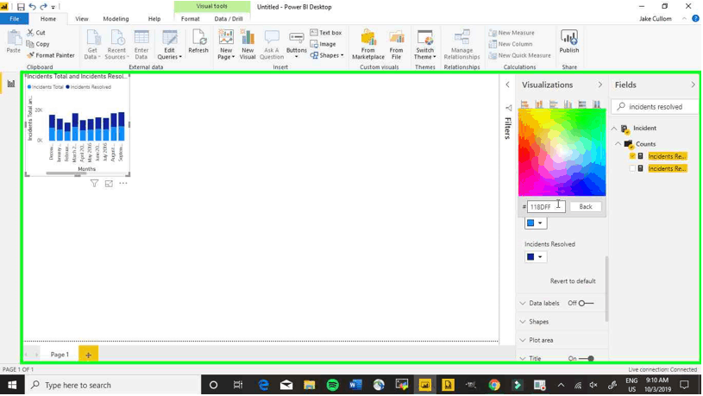Switch to the Modeling tab

pyautogui.click(x=116, y=19)
